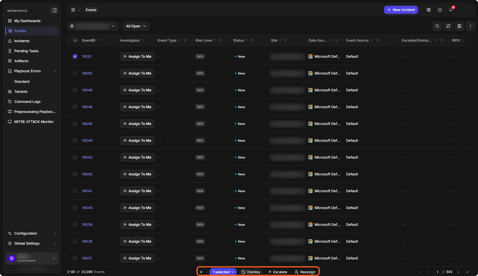Screen dimensions: 478x276
Task: Open the apps grid icon near New Incident
Action: [x=429, y=10]
